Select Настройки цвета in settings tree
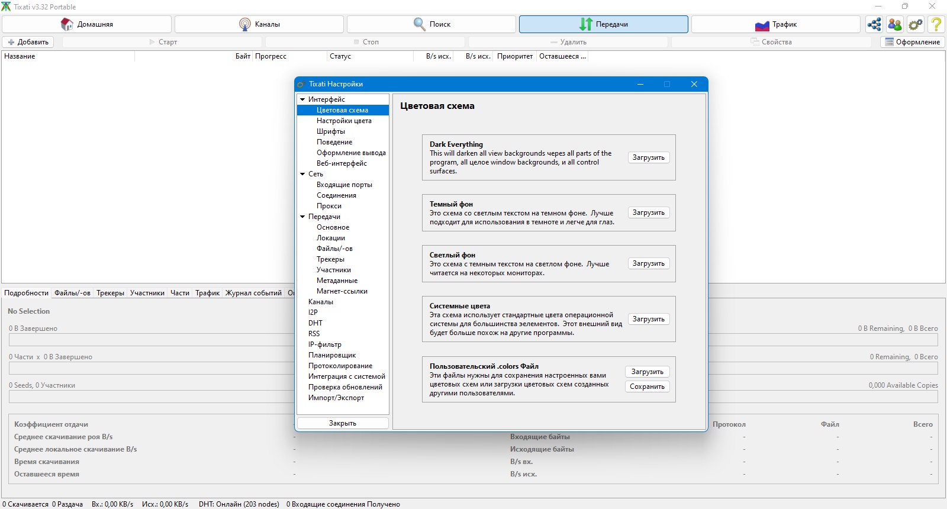 click(344, 121)
